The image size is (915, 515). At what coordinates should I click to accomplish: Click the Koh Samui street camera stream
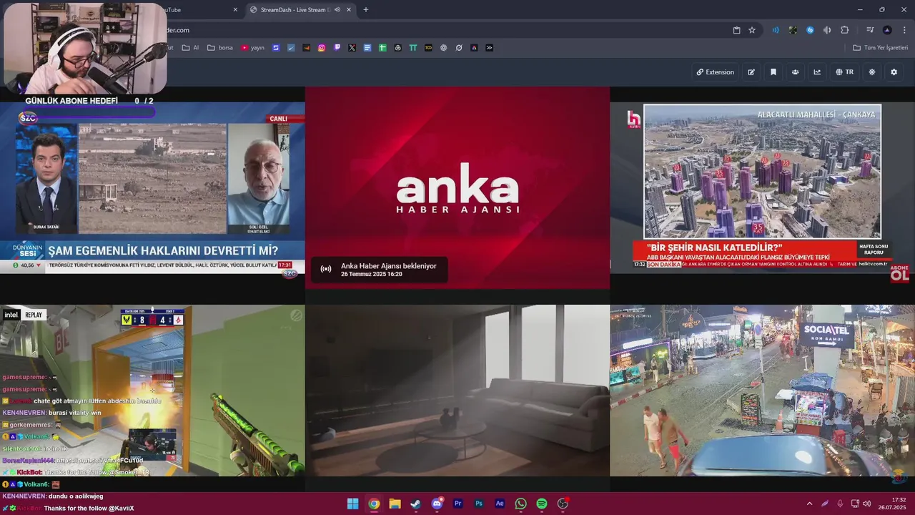point(762,391)
